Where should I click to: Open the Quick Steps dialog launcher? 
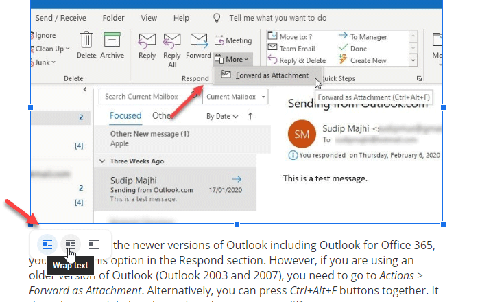click(x=419, y=79)
